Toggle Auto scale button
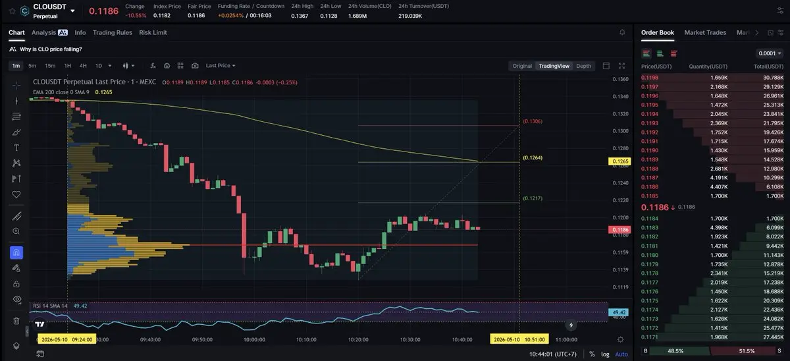 click(x=621, y=354)
